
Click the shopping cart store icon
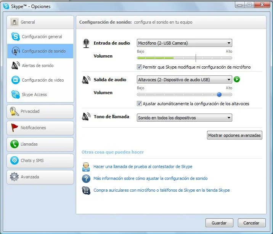[86, 190]
